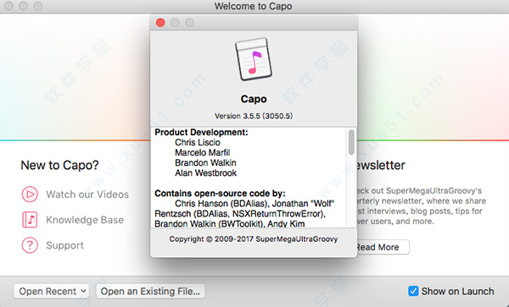Click the Knowledge Base music book icon
The width and height of the screenshot is (509, 307).
[30, 220]
